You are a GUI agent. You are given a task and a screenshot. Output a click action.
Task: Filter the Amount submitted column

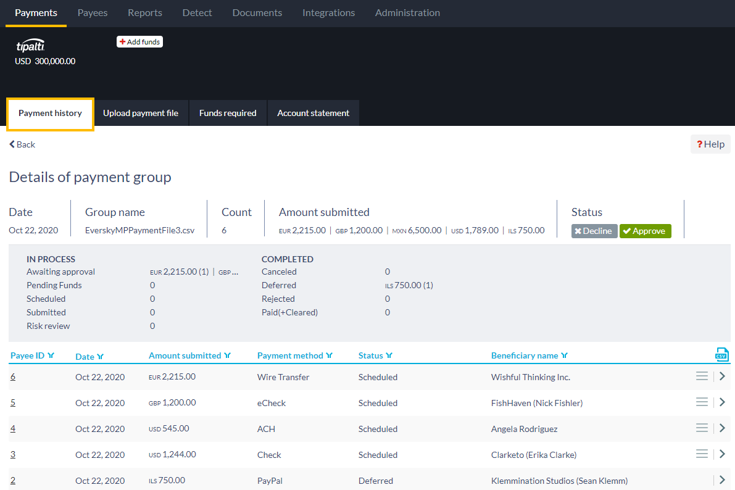(x=227, y=355)
